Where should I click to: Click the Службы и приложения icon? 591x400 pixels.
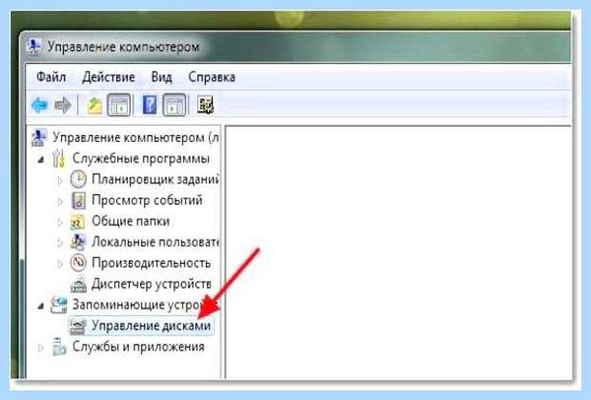click(59, 347)
